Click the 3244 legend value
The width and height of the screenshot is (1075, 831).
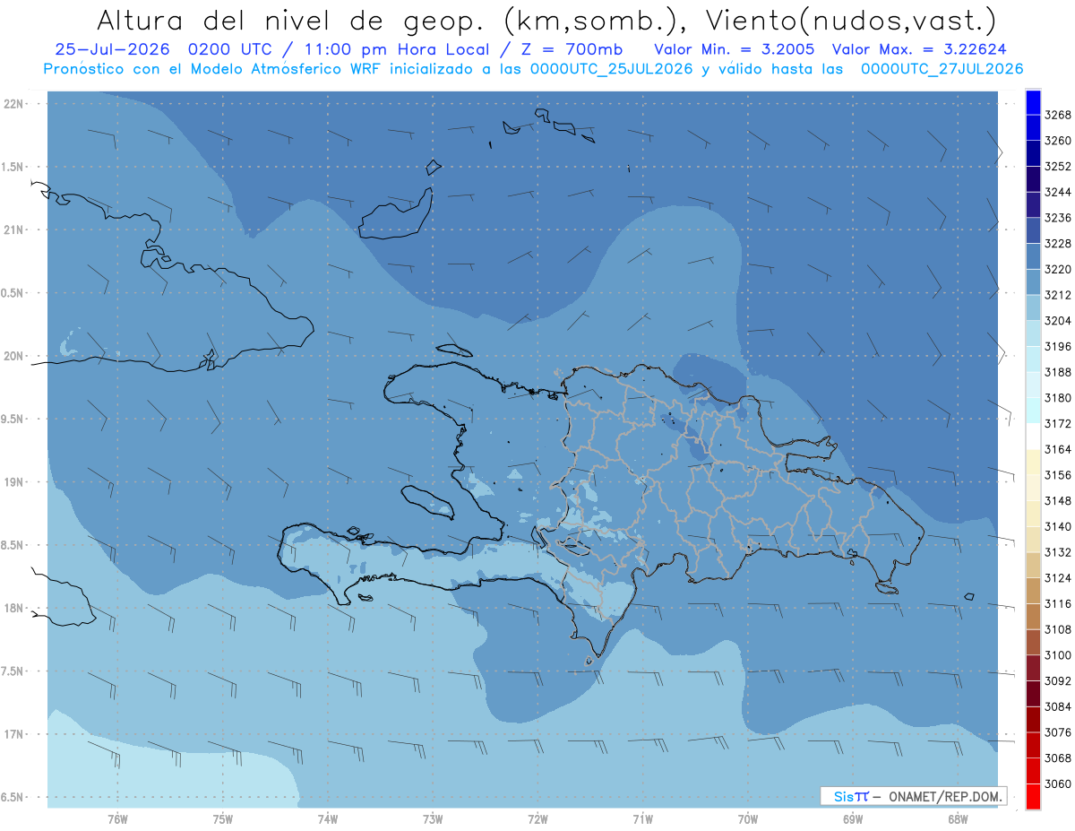[x=1058, y=193]
